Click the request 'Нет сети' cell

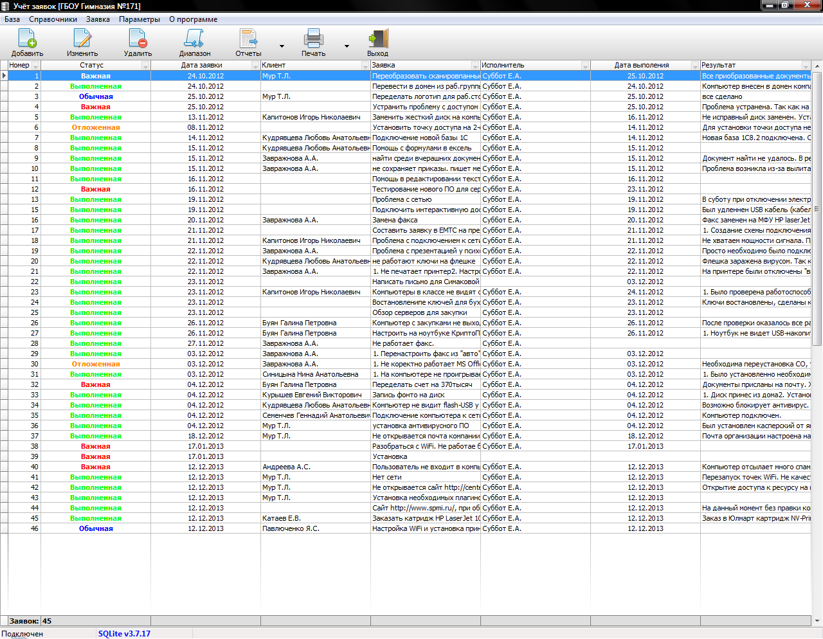(x=426, y=477)
